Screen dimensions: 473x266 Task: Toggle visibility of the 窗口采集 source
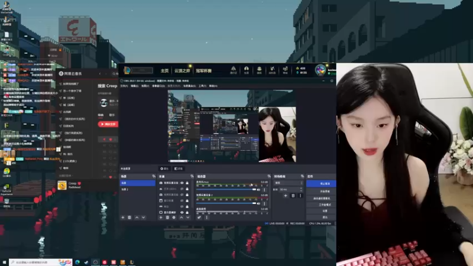[182, 200]
